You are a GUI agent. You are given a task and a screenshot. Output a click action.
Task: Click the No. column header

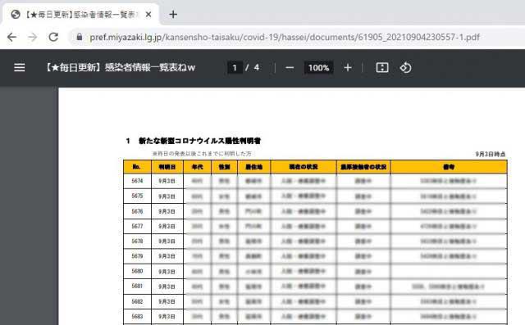tap(137, 167)
